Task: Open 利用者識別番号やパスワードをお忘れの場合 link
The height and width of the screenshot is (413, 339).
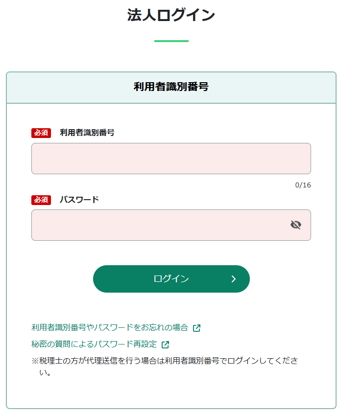Action: 110,327
